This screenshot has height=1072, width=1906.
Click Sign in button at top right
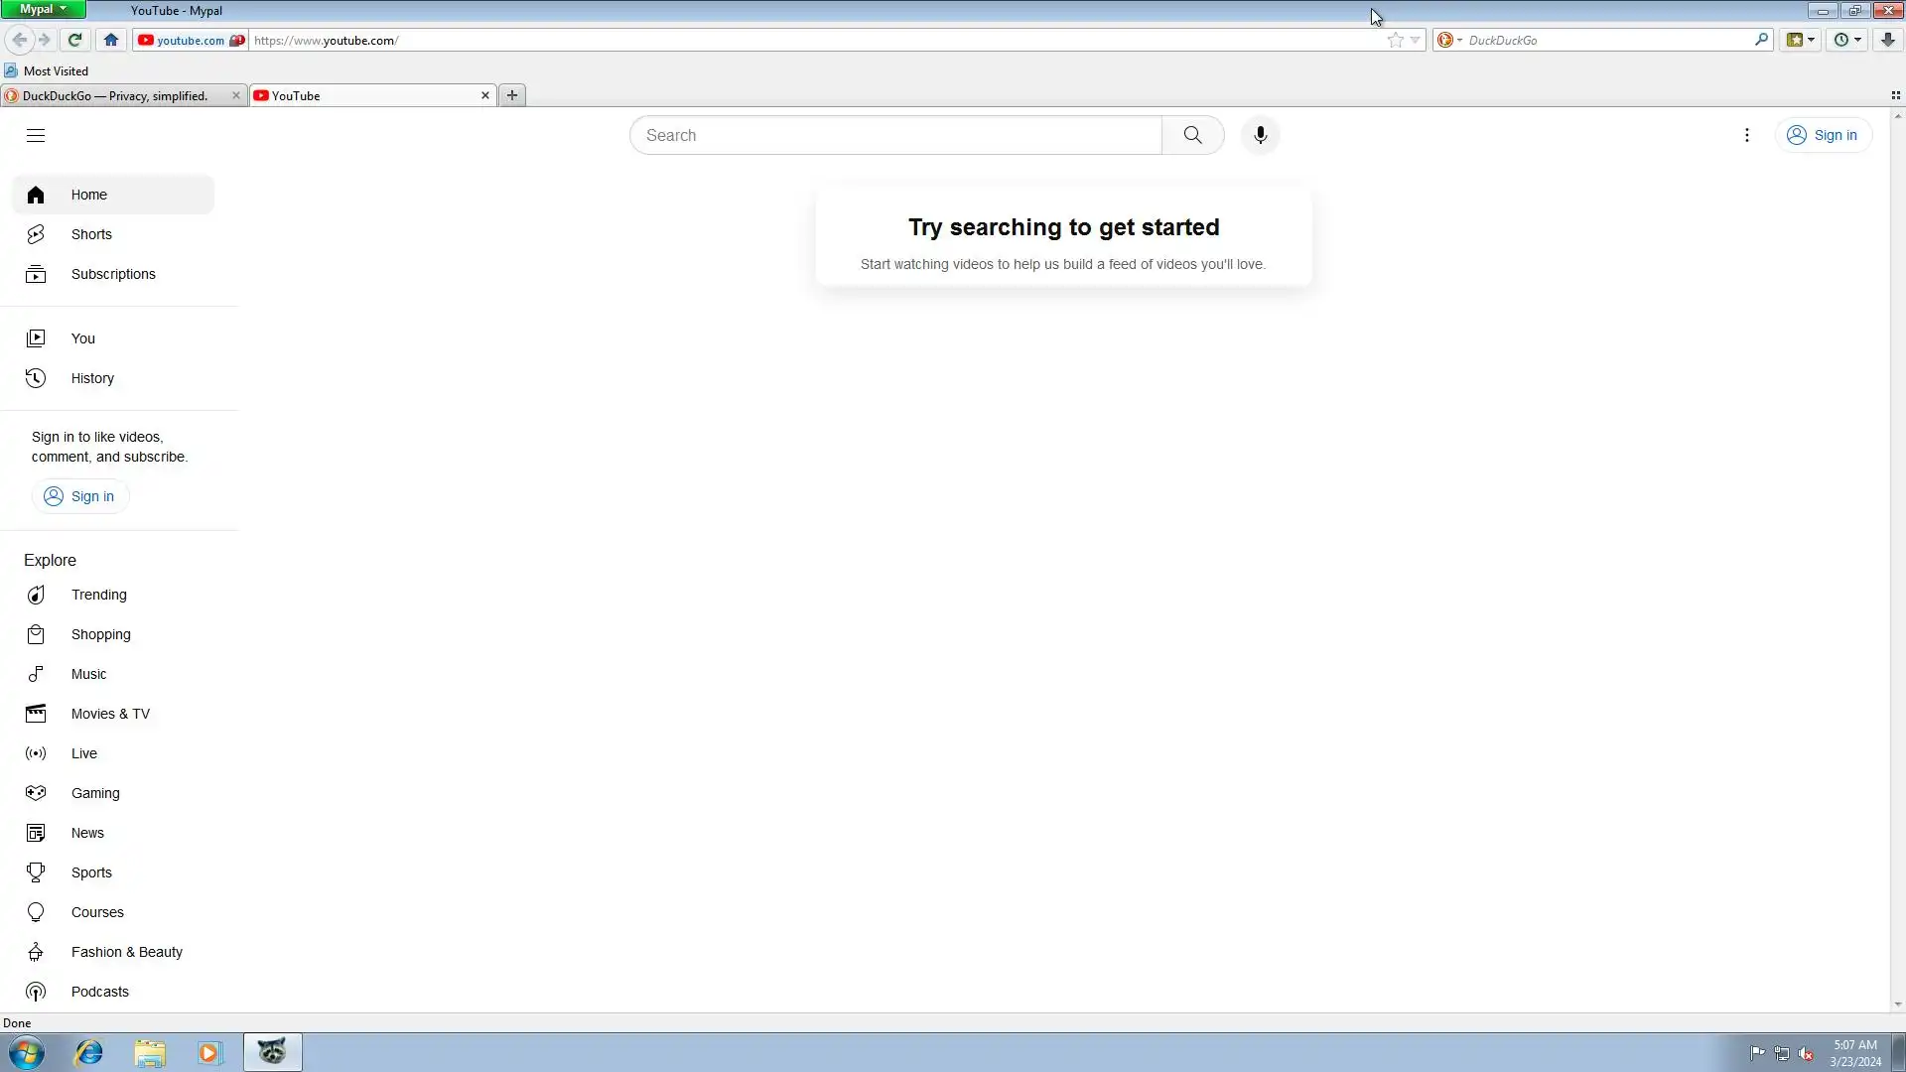pos(1823,136)
